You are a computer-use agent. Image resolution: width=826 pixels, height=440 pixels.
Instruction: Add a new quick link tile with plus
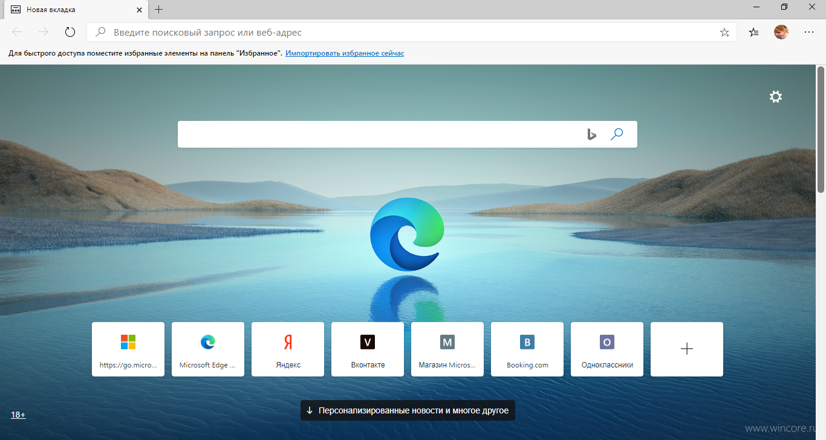click(687, 349)
